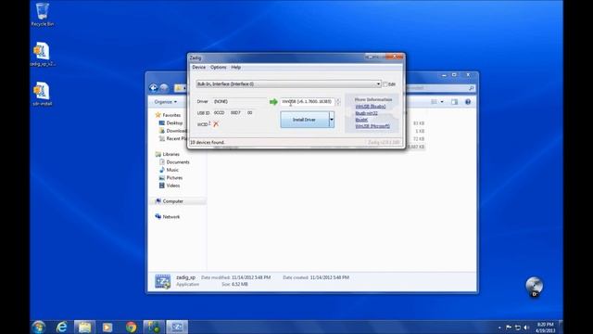This screenshot has height=334, width=593.
Task: Open File Explorer from taskbar
Action: 84,327
